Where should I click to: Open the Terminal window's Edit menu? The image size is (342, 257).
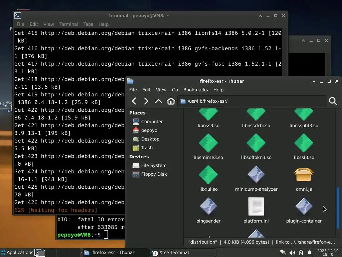[34, 24]
